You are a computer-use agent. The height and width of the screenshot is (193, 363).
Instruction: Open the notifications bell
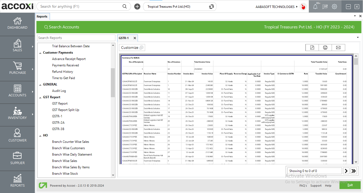315,7
